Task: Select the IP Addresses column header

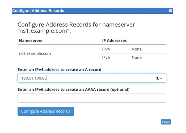Action: (114, 41)
